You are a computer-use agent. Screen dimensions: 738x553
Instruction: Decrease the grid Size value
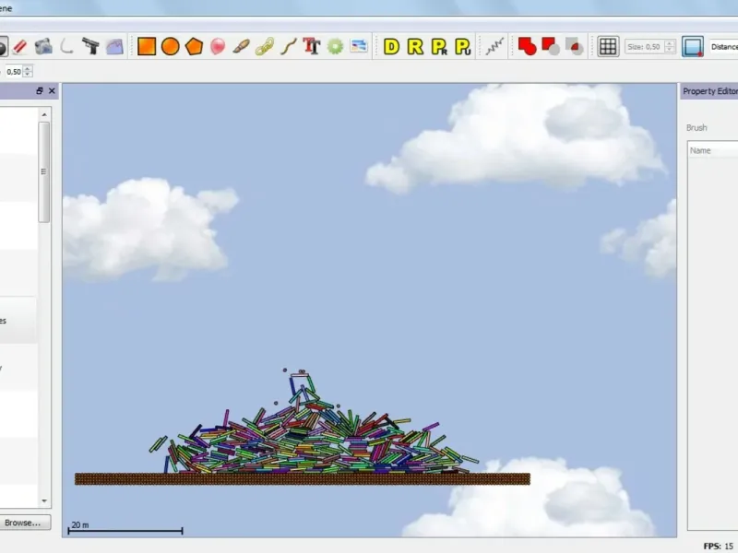[x=670, y=50]
